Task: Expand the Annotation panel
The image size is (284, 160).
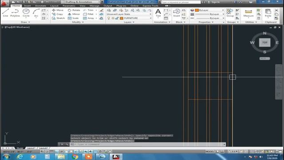Action: point(162,22)
